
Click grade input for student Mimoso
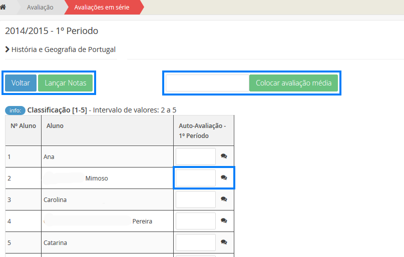pos(195,178)
